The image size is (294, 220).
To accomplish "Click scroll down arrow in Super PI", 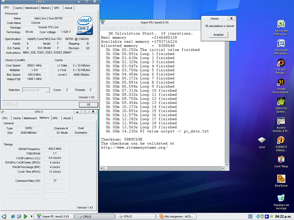I will (x=227, y=164).
